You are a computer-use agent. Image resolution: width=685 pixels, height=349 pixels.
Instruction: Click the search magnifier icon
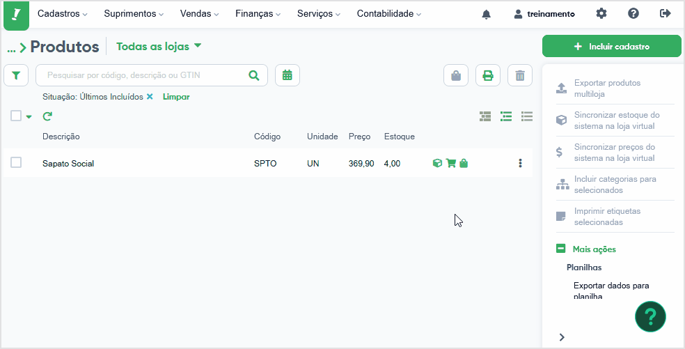click(254, 75)
